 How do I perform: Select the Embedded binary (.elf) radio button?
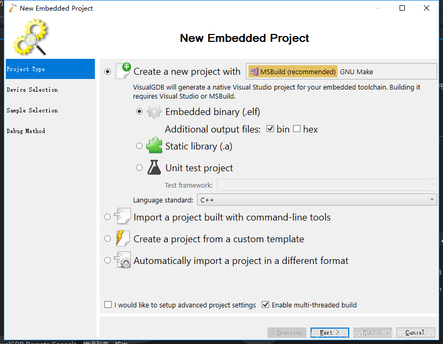click(x=139, y=111)
